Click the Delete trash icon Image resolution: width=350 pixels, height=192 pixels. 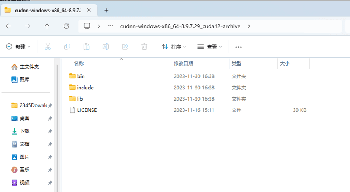tap(144, 47)
